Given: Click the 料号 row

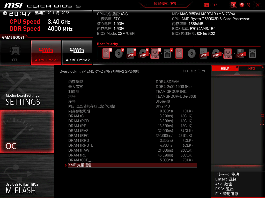Looking at the screenshot, I should pyautogui.click(x=132, y=96).
